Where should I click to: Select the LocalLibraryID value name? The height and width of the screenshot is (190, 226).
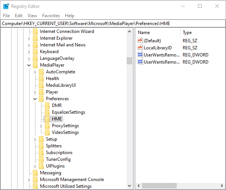click(x=158, y=48)
